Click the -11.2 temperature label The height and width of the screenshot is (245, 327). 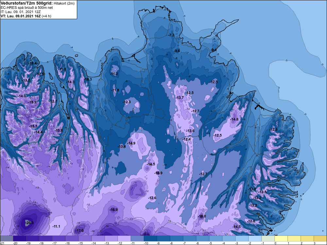tap(114, 74)
